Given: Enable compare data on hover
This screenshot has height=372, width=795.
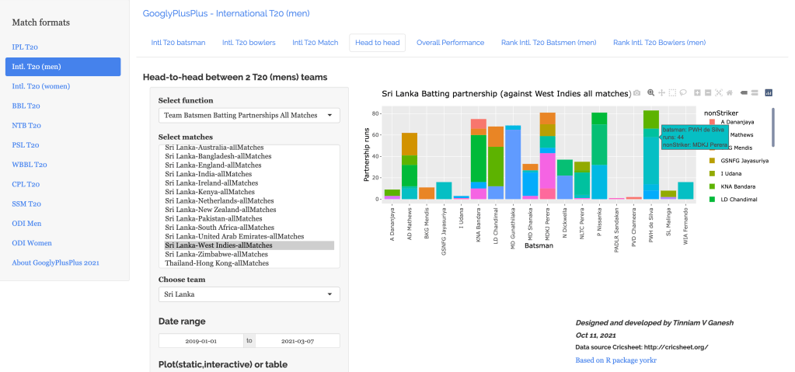Looking at the screenshot, I should click(755, 92).
